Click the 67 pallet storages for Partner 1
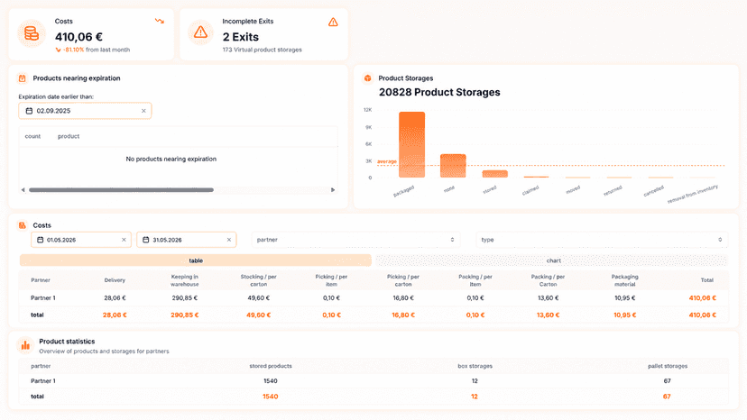This screenshot has height=420, width=747. (667, 381)
